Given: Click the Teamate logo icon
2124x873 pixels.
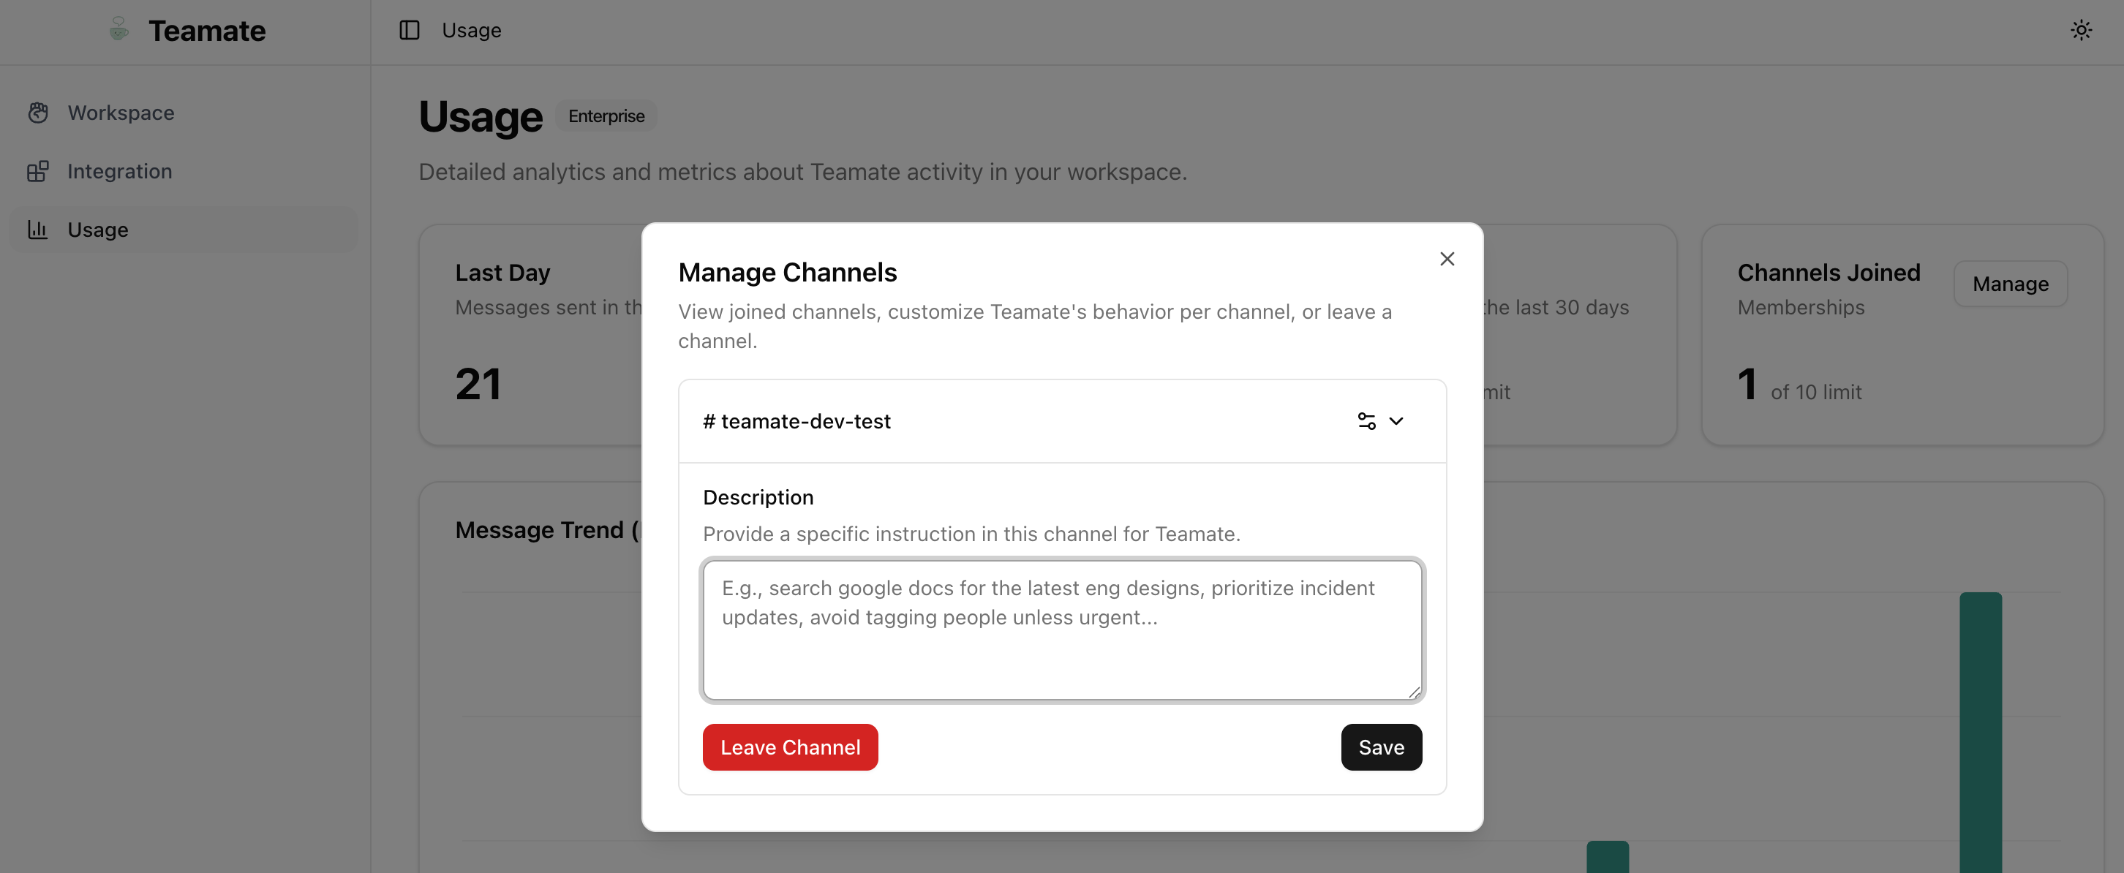Looking at the screenshot, I should 118,30.
